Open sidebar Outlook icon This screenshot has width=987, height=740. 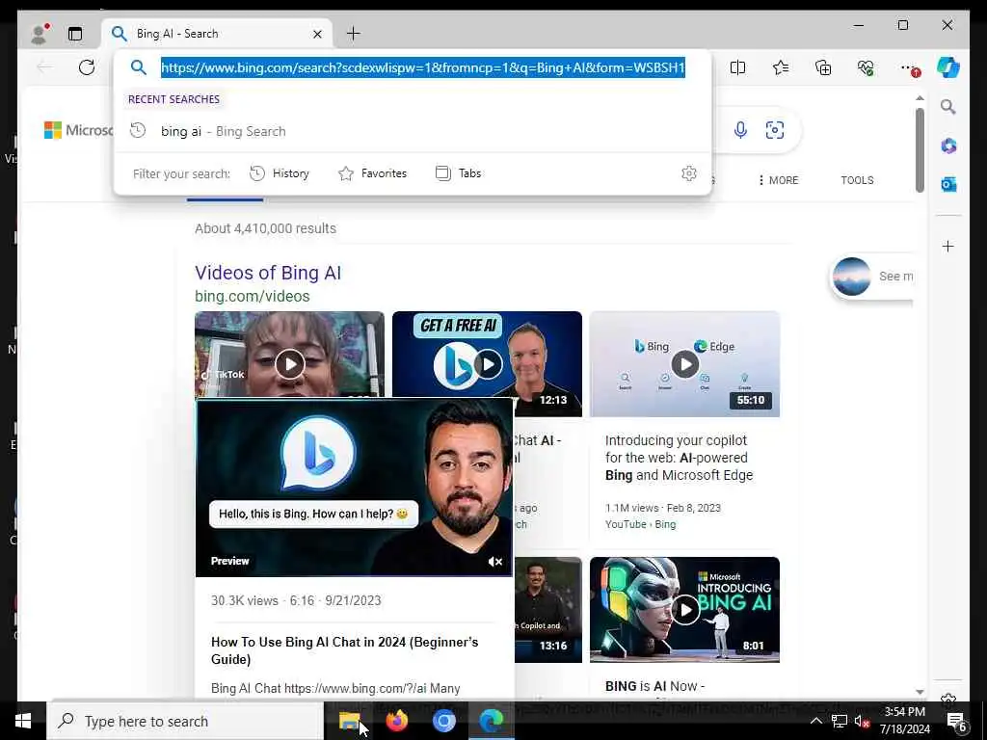click(x=948, y=184)
